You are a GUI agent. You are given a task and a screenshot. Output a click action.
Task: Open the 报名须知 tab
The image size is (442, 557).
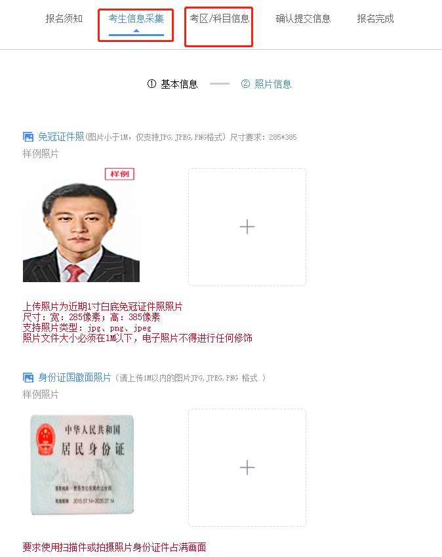(x=64, y=18)
